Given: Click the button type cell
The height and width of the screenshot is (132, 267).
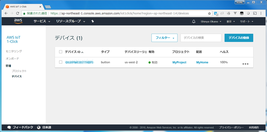Looking at the screenshot, I should [105, 62].
